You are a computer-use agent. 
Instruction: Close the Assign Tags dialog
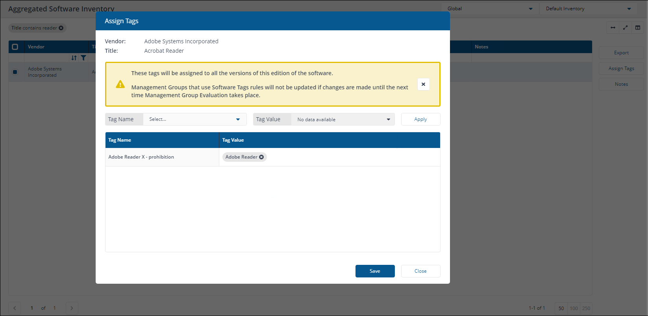point(420,271)
